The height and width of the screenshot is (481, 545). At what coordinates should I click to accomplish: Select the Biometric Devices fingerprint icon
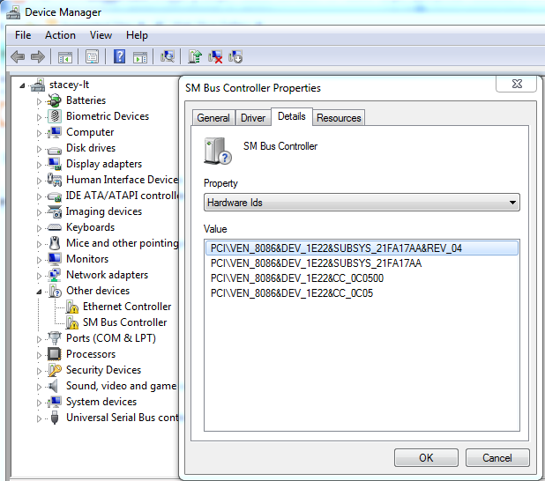(x=54, y=116)
